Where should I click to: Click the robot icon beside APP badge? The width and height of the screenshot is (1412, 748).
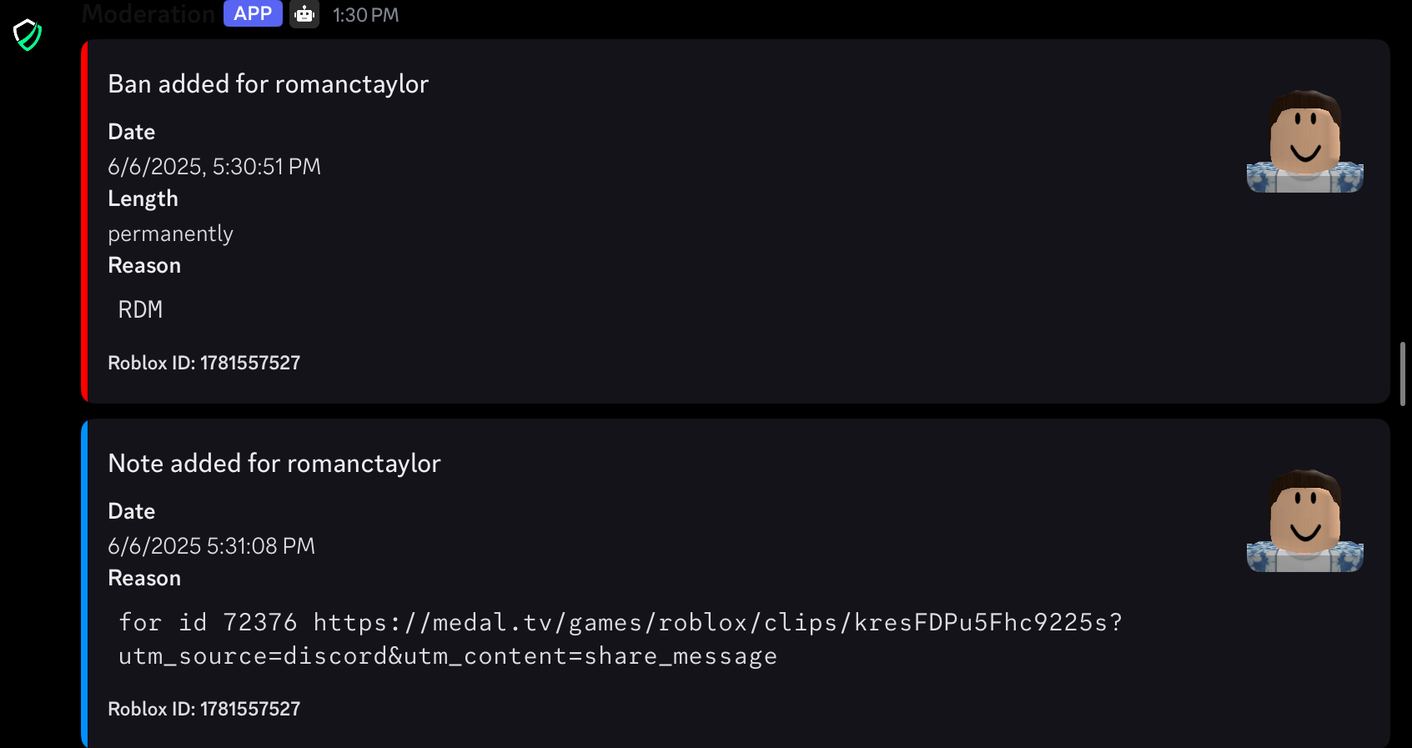click(304, 13)
